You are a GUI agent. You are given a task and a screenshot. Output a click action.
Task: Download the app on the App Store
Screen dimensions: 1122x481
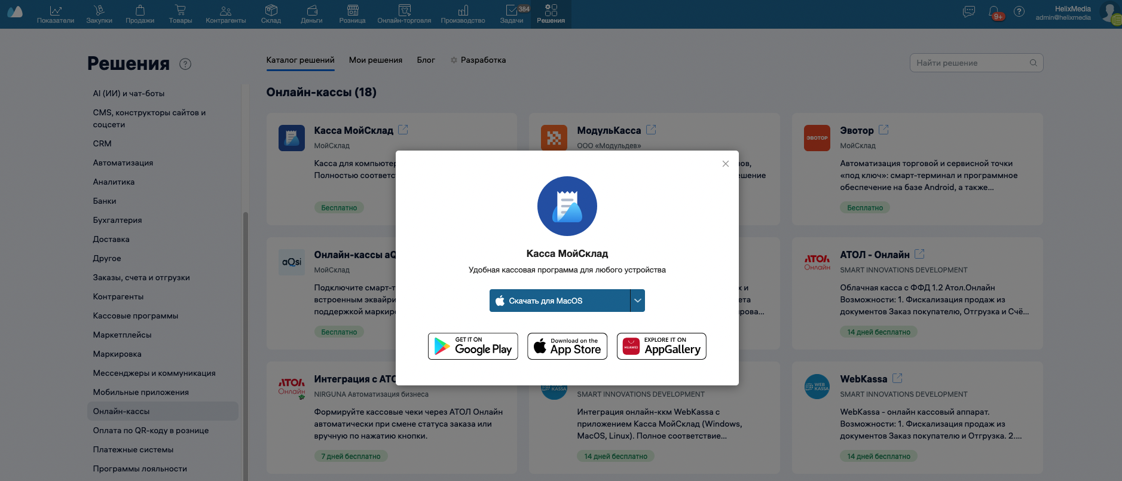(567, 347)
